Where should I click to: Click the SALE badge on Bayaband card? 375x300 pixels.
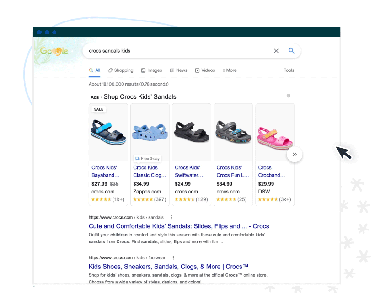pos(98,109)
